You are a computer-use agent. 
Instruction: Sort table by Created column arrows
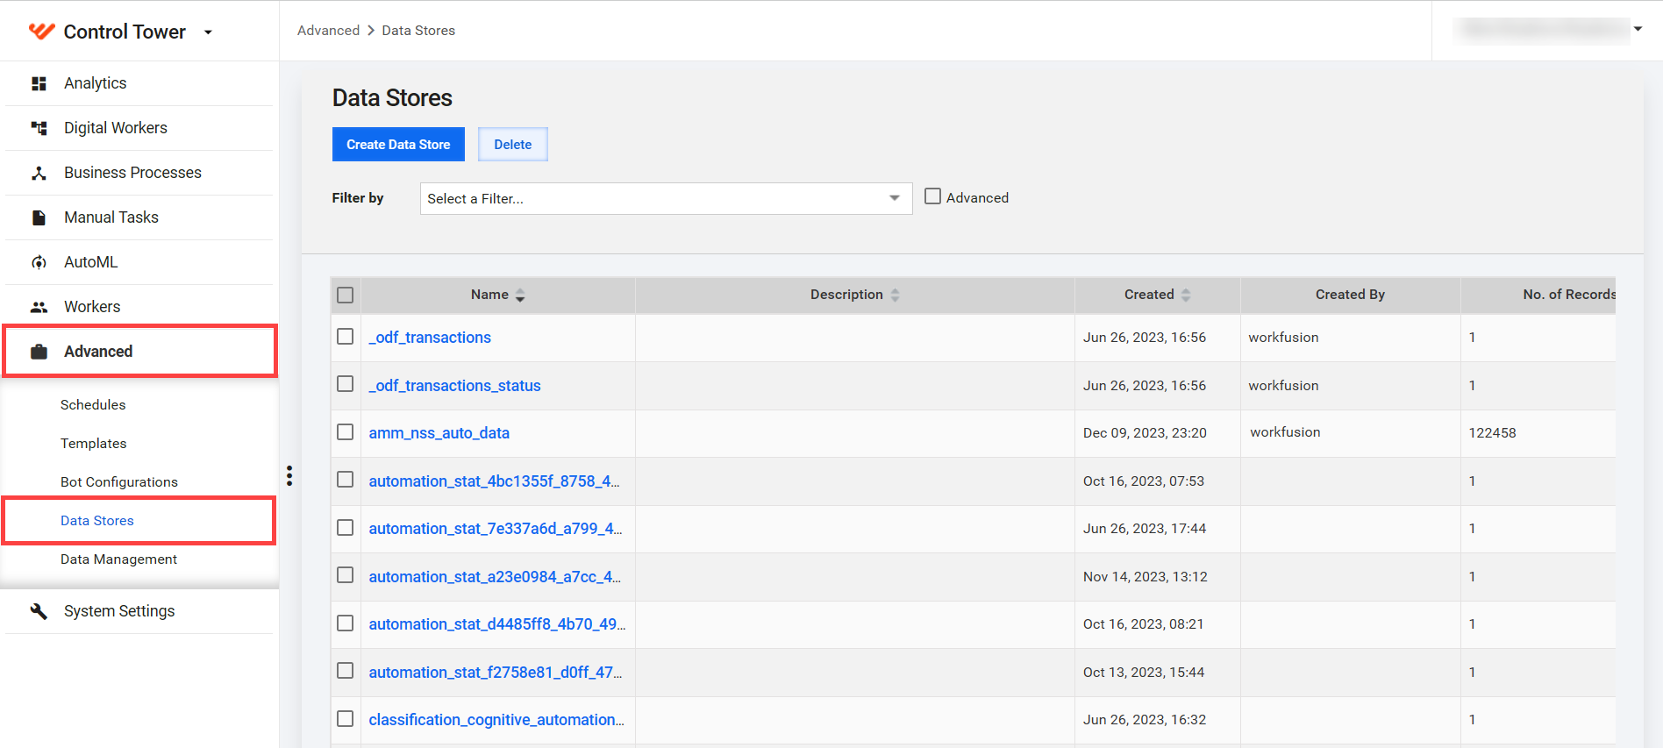(1186, 296)
